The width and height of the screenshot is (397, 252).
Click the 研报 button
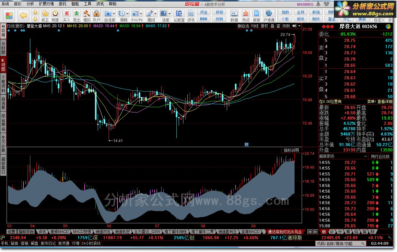[220, 12]
